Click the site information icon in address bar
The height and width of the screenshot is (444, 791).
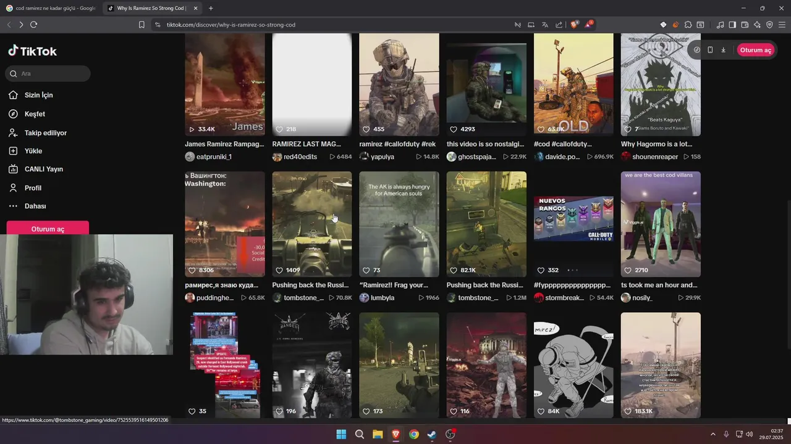(x=158, y=25)
